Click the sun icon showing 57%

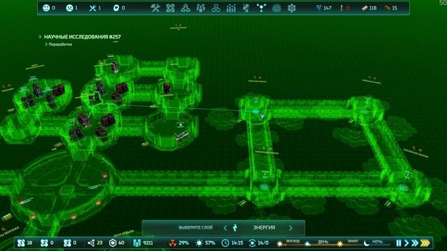(x=199, y=243)
